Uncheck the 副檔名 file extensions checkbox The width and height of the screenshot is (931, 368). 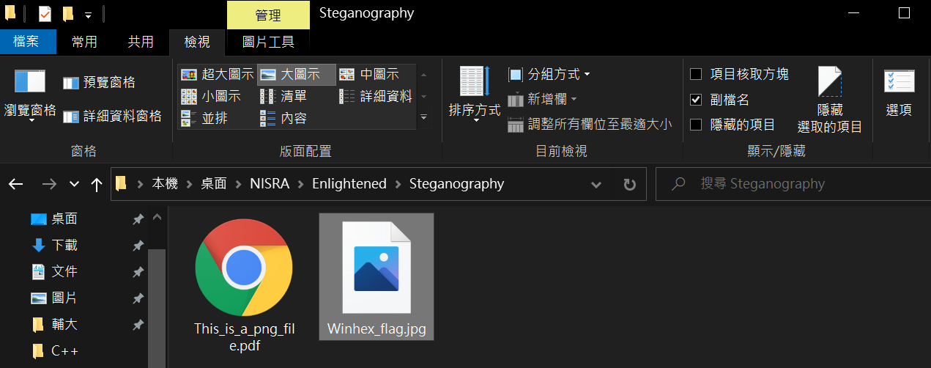click(696, 99)
